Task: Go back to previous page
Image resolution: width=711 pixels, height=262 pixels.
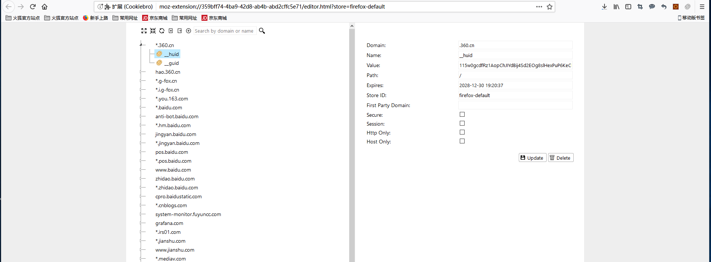Action: click(9, 7)
